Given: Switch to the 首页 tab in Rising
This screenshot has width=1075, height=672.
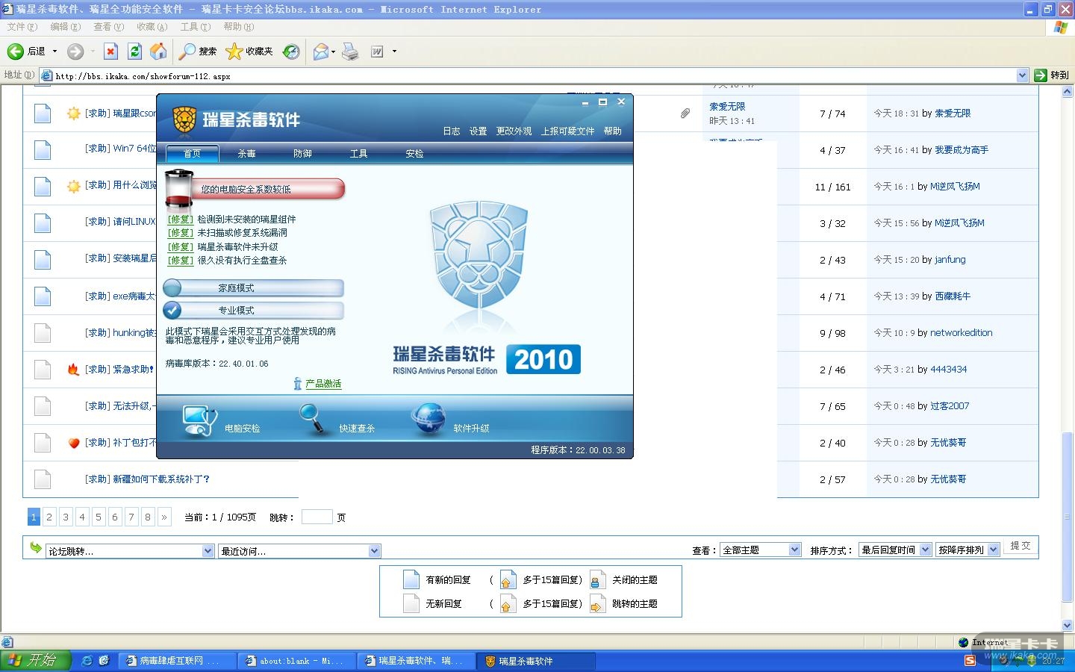Looking at the screenshot, I should pyautogui.click(x=193, y=154).
